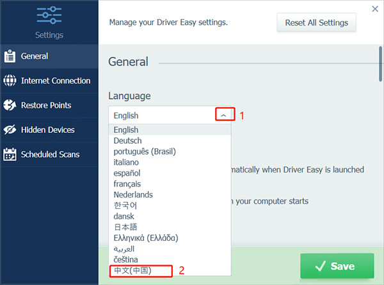384x285 pixels.
Task: Choose 한국어 in the language dropdown
Action: point(125,205)
